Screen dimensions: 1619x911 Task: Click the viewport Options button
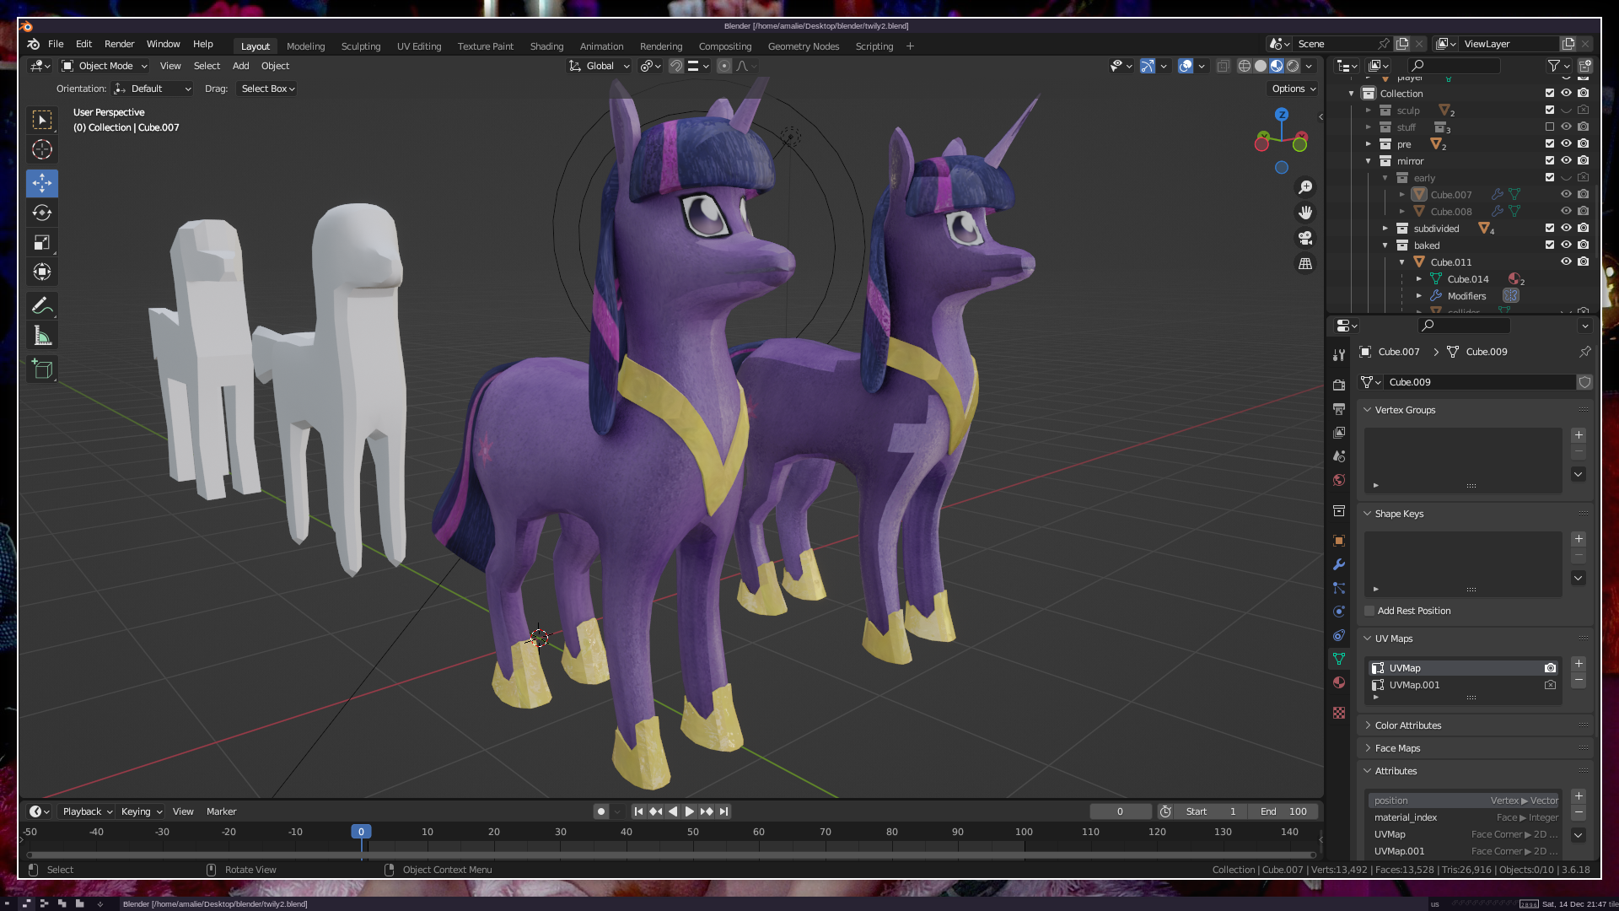(1293, 89)
